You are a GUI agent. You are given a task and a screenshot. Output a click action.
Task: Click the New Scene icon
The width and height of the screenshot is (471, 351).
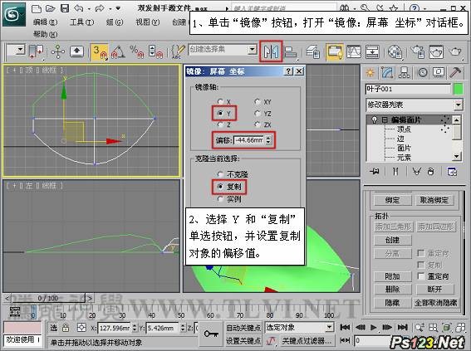coord(37,8)
